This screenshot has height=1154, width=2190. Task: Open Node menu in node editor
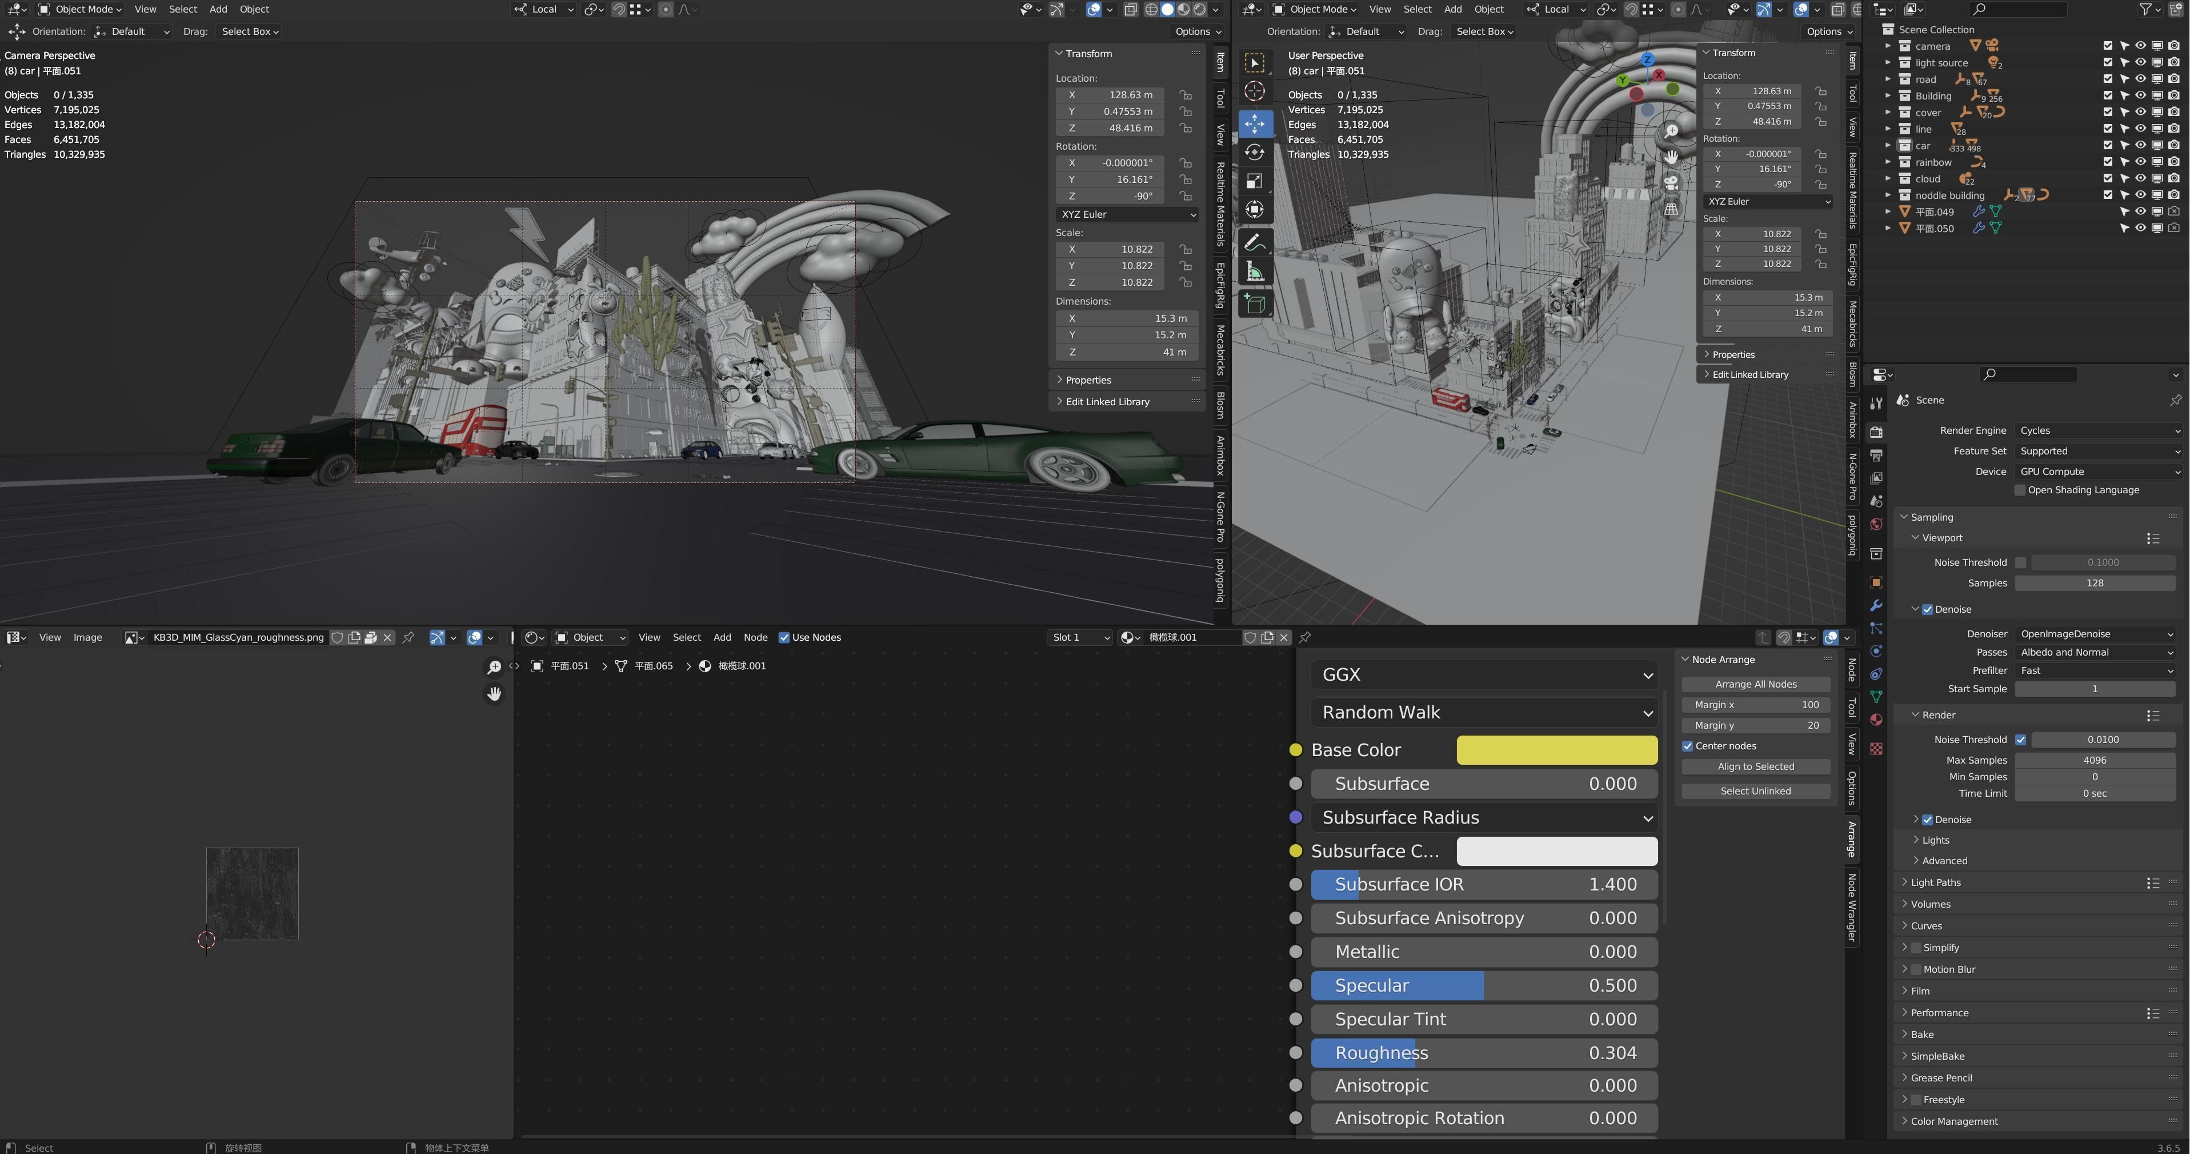pos(755,637)
